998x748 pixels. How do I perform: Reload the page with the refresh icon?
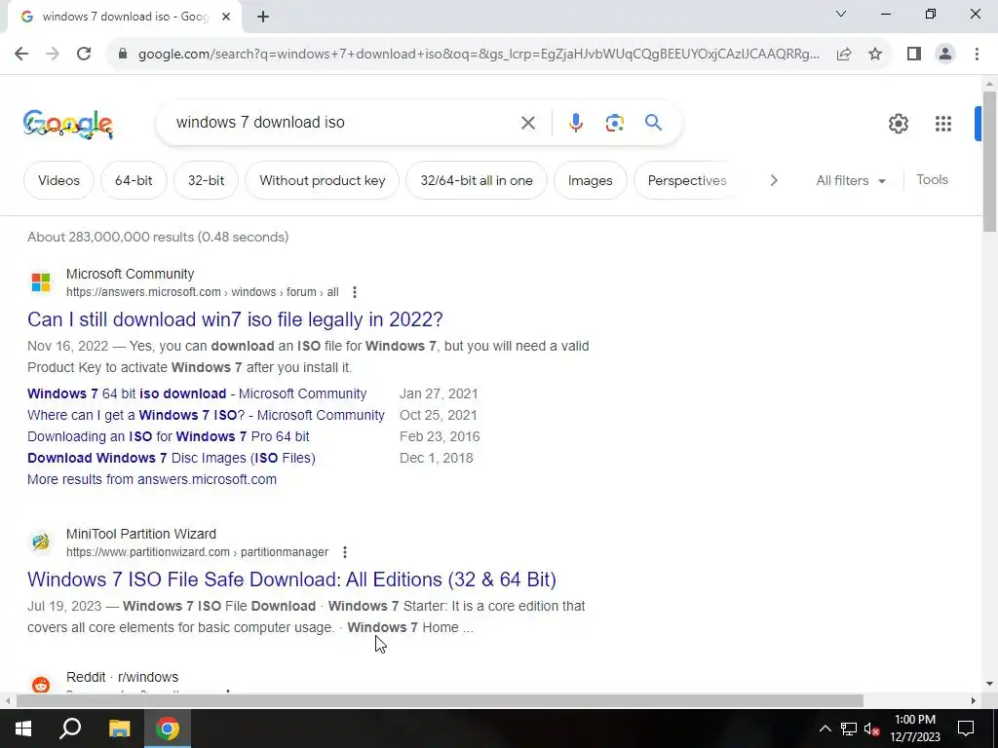[84, 55]
